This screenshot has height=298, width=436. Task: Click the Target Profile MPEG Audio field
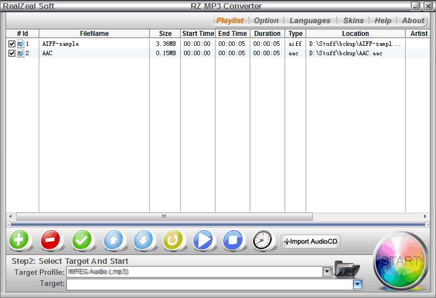coord(195,272)
